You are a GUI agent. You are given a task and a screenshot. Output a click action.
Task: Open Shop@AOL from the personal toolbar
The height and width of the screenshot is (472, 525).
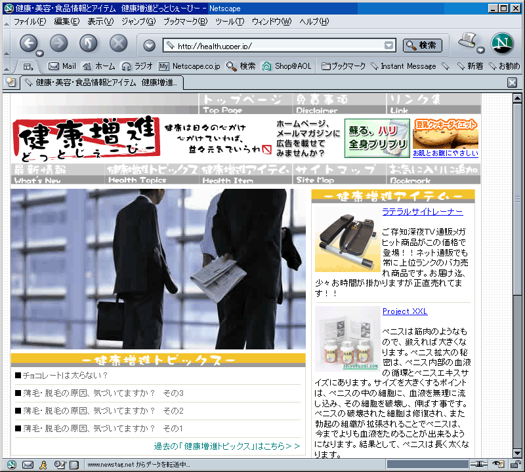287,66
